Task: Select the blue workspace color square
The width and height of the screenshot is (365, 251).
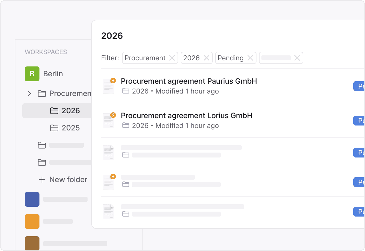Action: click(32, 199)
